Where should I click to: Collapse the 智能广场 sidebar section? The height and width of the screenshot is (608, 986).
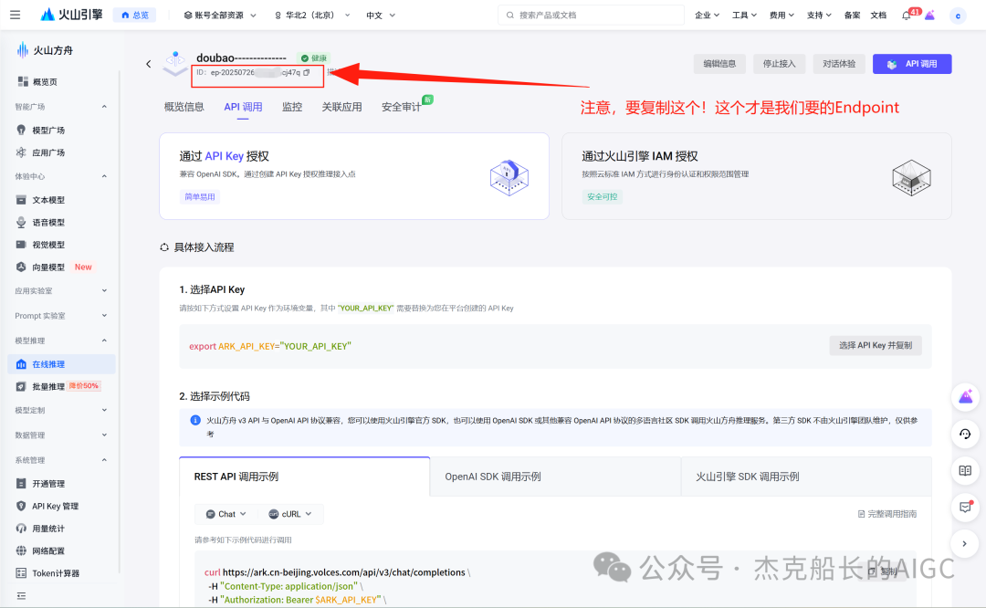(x=62, y=106)
